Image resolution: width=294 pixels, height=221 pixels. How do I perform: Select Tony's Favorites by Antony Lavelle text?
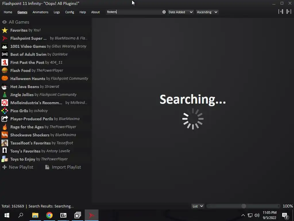coord(40,151)
